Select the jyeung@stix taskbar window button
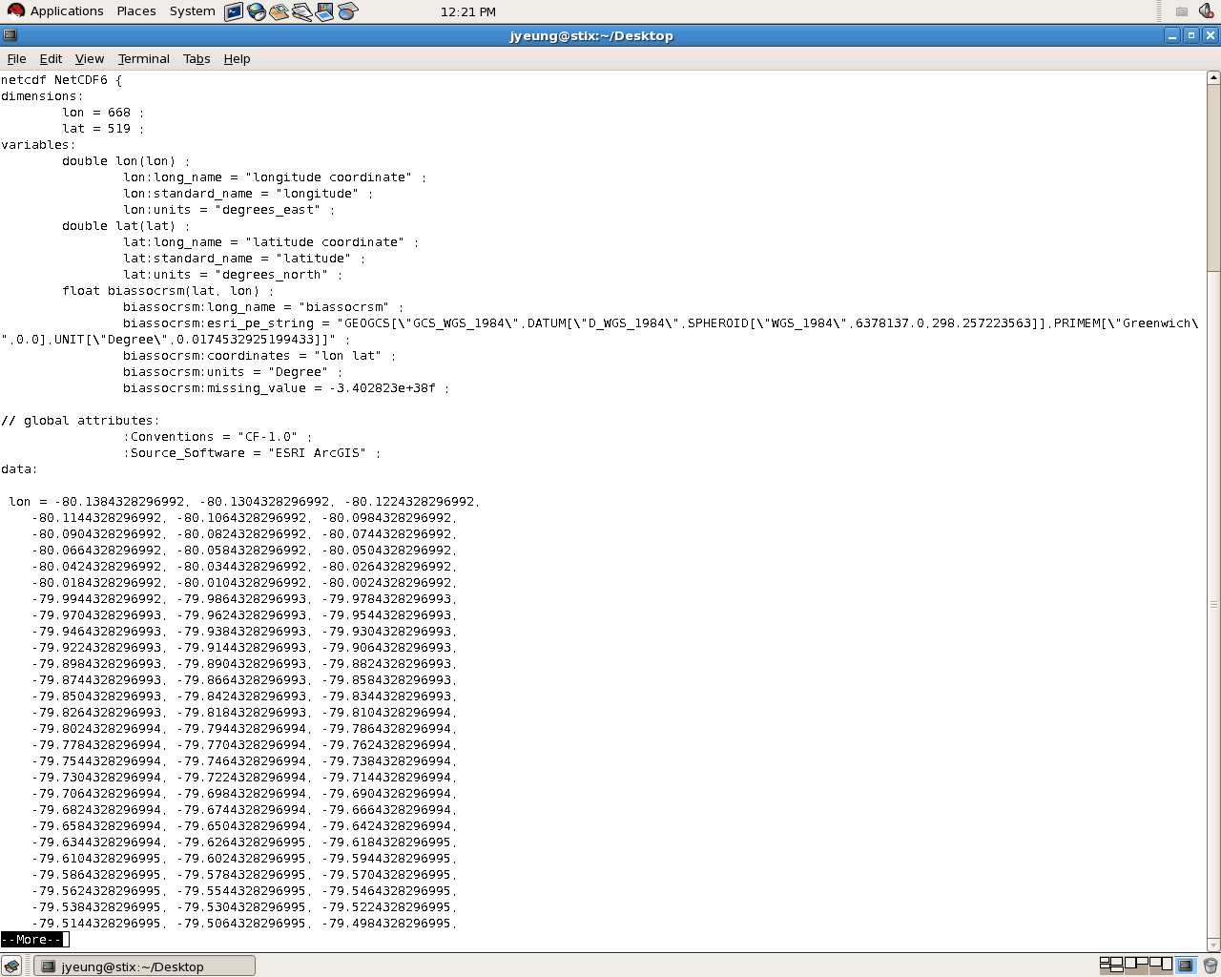 tap(145, 966)
